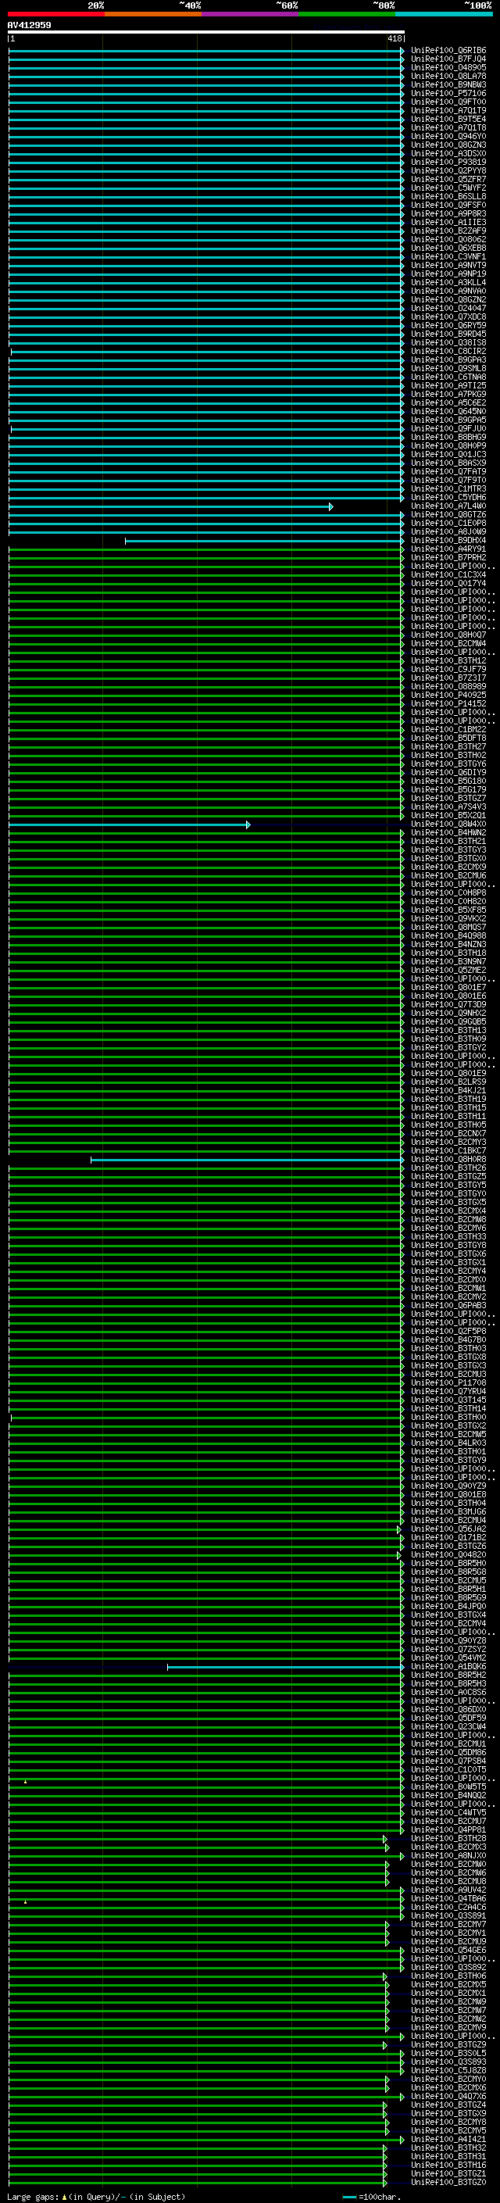
Task: Select the UniRef100_B5XF85 label
Action: [x=448, y=910]
